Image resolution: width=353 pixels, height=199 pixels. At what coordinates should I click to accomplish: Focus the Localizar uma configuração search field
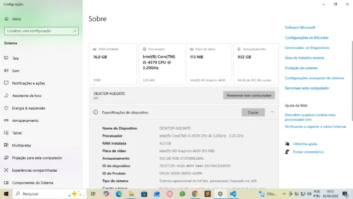pyautogui.click(x=41, y=31)
